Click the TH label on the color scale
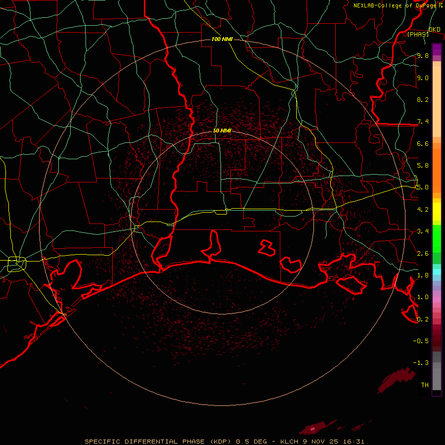 pos(425,385)
